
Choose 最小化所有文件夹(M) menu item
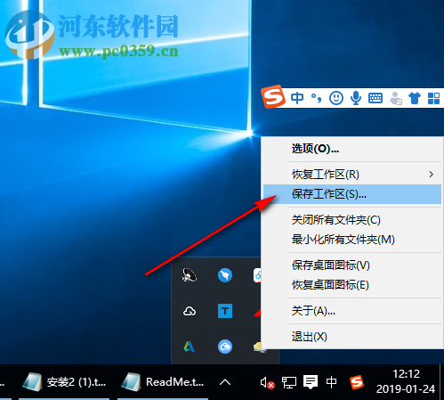pyautogui.click(x=352, y=240)
